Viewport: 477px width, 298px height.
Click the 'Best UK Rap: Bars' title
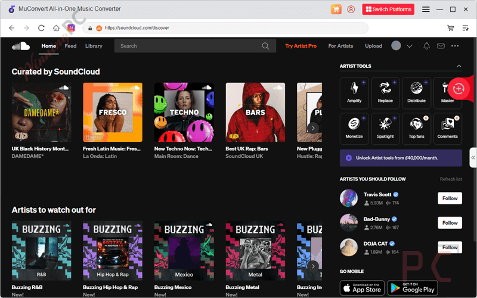(247, 148)
